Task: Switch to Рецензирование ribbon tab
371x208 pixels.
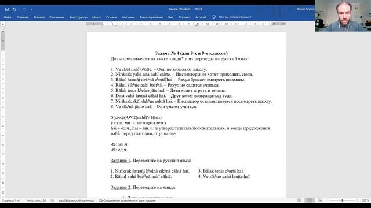Action: click(151, 17)
